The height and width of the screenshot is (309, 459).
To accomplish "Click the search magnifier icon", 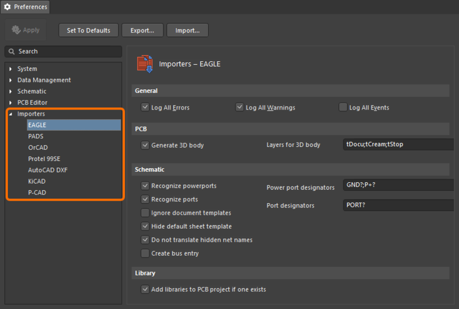I will (12, 51).
